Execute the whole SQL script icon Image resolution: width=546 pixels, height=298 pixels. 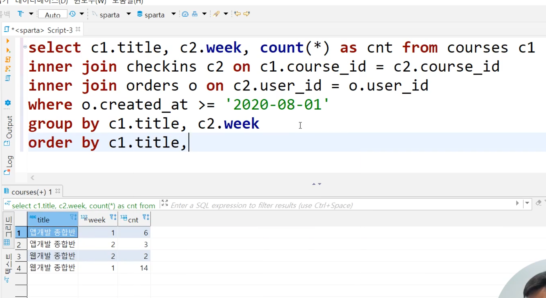[x=8, y=59]
